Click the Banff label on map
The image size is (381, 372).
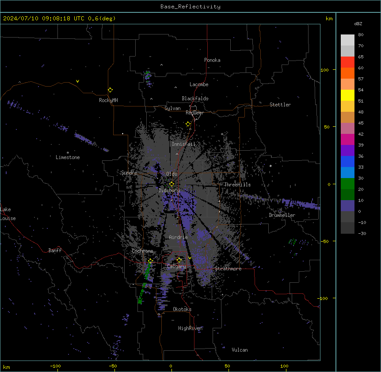[55, 251]
